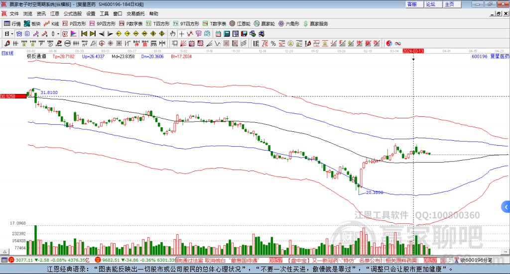The height and width of the screenshot is (274, 510).
Task: Open the 板块 sector view
Action: pyautogui.click(x=32, y=24)
